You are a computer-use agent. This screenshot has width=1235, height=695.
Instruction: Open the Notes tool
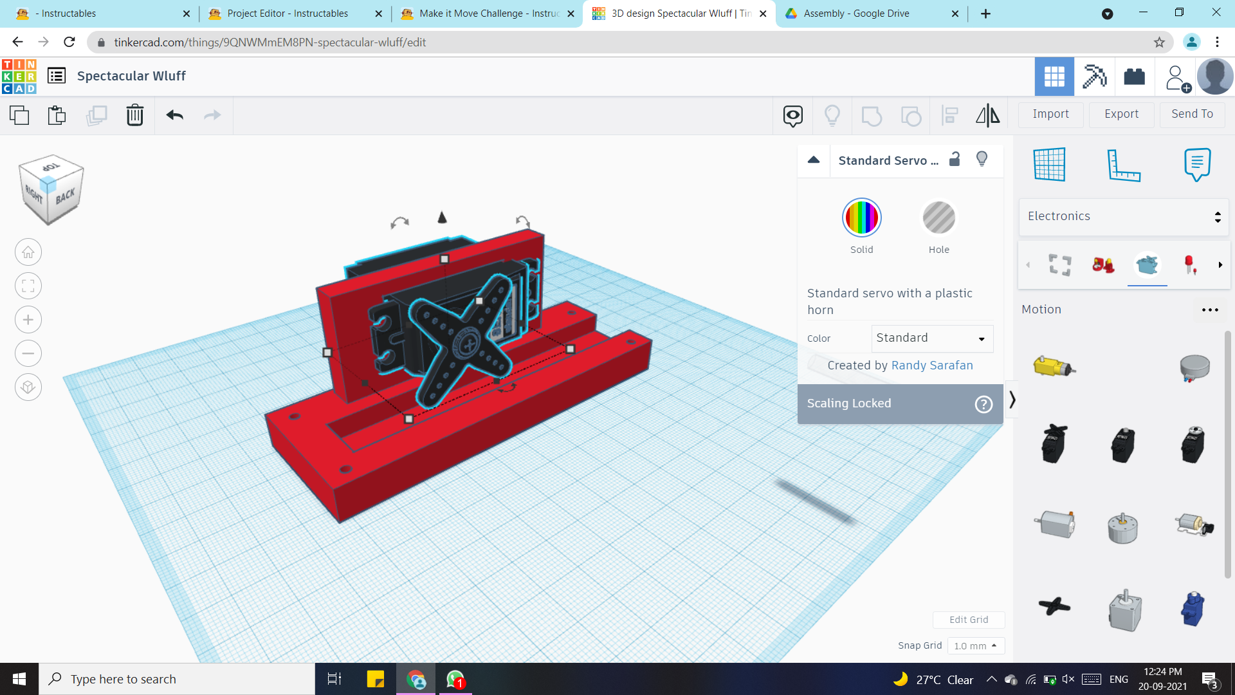[1197, 165]
